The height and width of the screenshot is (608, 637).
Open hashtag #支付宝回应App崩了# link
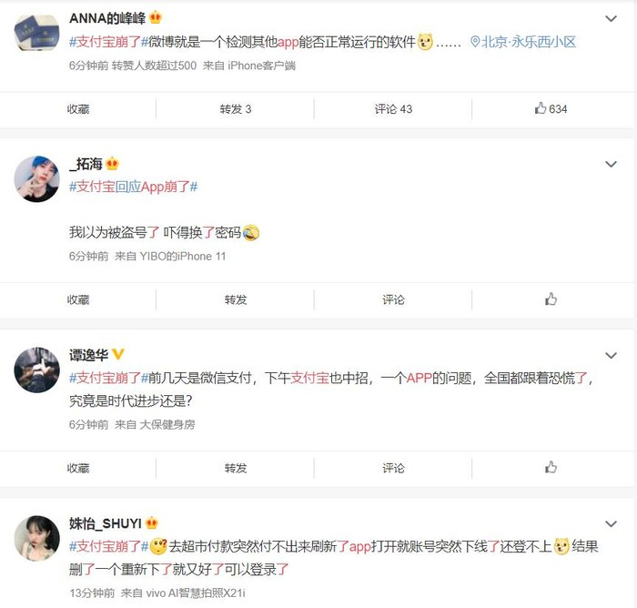[x=133, y=187]
